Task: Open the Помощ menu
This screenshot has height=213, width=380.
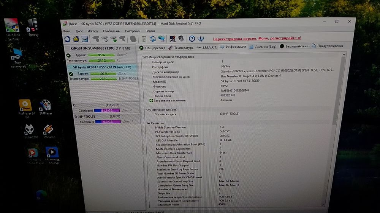Action: tap(150, 31)
